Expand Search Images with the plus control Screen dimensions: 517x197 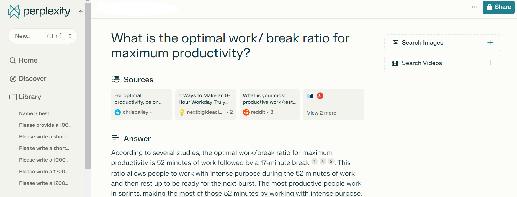click(x=490, y=42)
